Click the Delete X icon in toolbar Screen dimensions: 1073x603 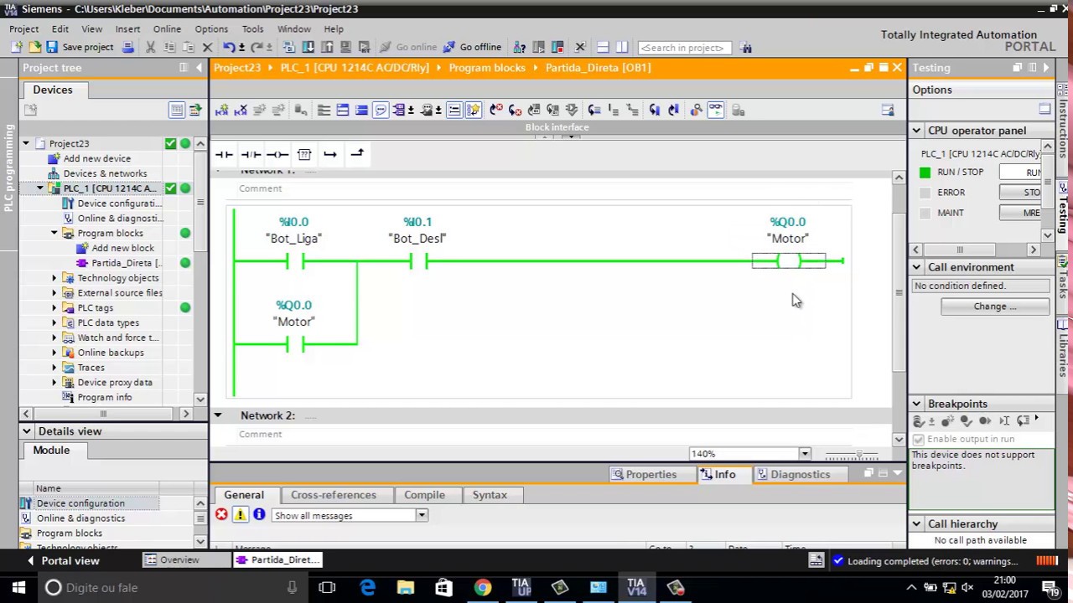tap(207, 48)
